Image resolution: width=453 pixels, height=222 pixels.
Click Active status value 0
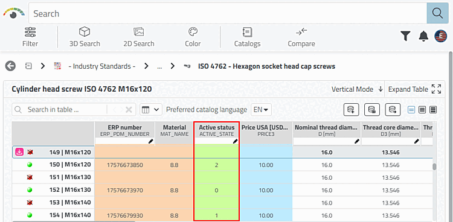216,190
